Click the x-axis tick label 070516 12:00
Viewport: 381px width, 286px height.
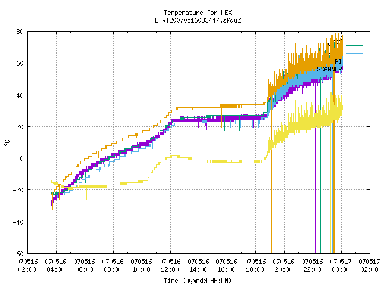click(x=170, y=266)
